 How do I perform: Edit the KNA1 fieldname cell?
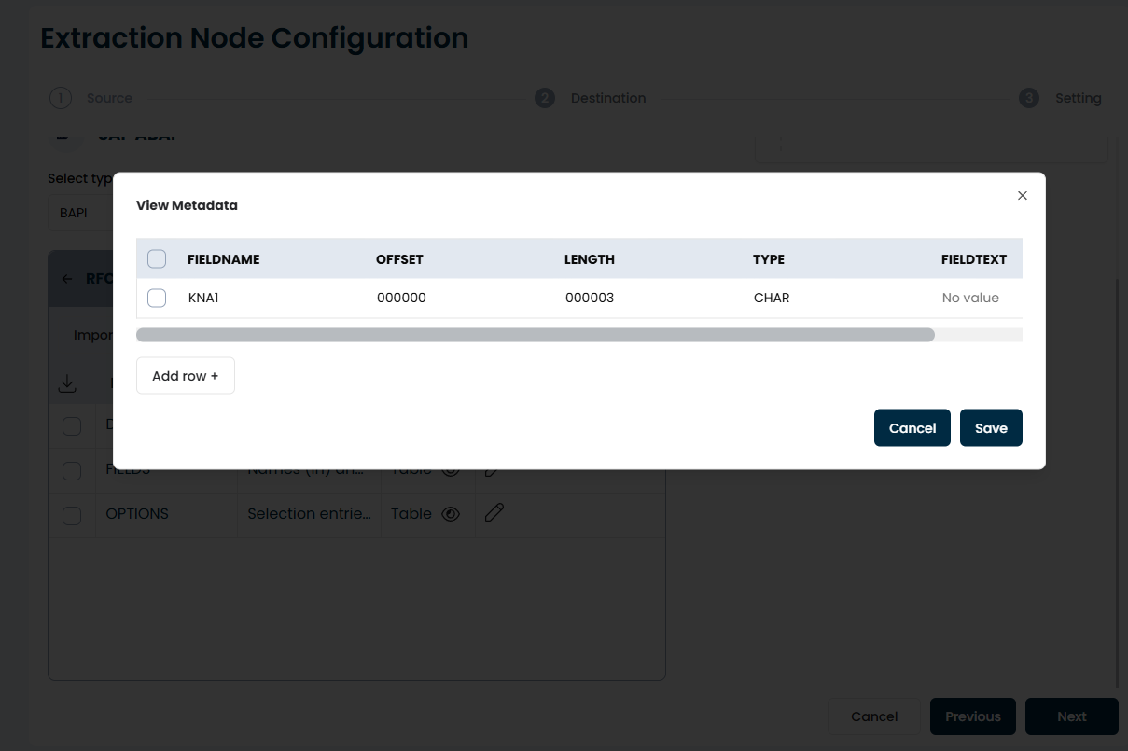point(203,299)
